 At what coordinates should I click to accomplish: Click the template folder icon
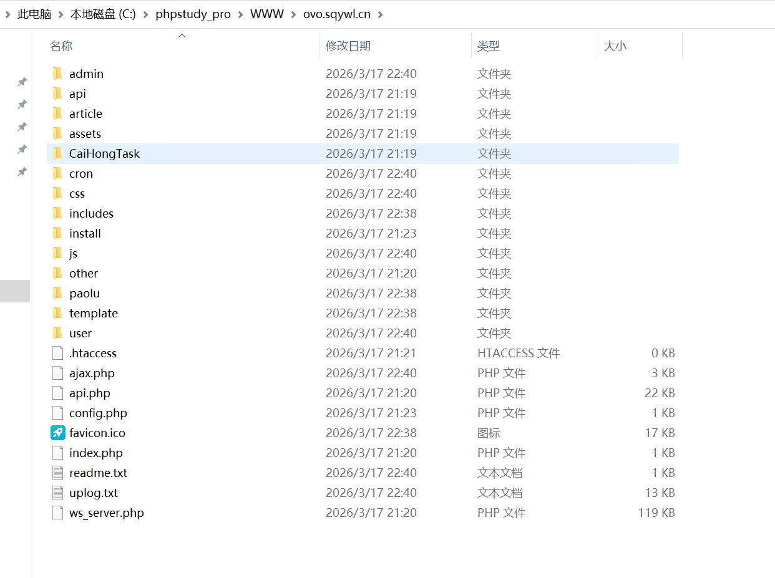[57, 313]
